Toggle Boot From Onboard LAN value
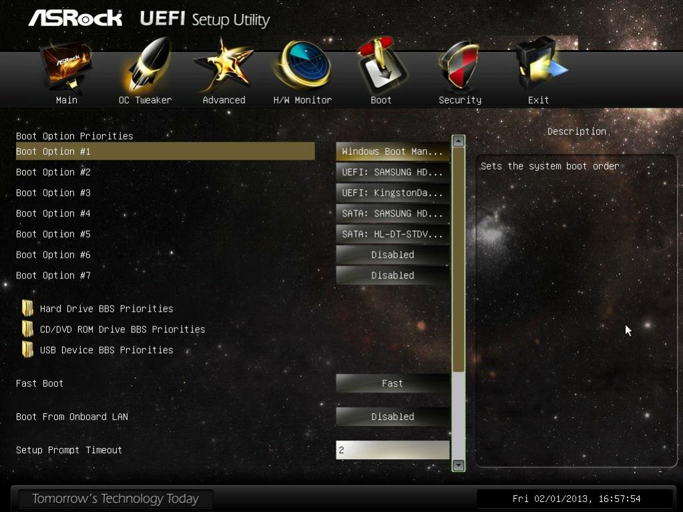This screenshot has height=512, width=683. (393, 417)
